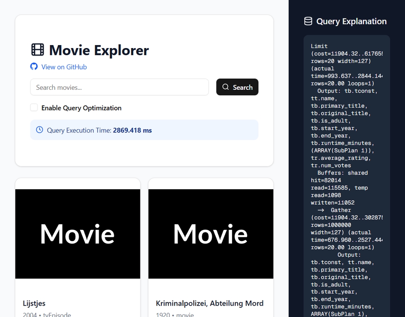The image size is (405, 317).
Task: Focus the Search movies input field
Action: pyautogui.click(x=119, y=87)
